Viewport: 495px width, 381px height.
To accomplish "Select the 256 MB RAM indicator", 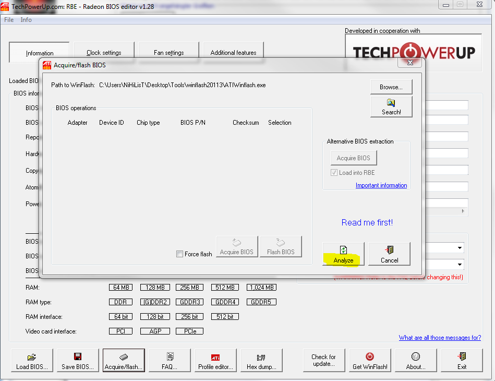I will tap(189, 288).
